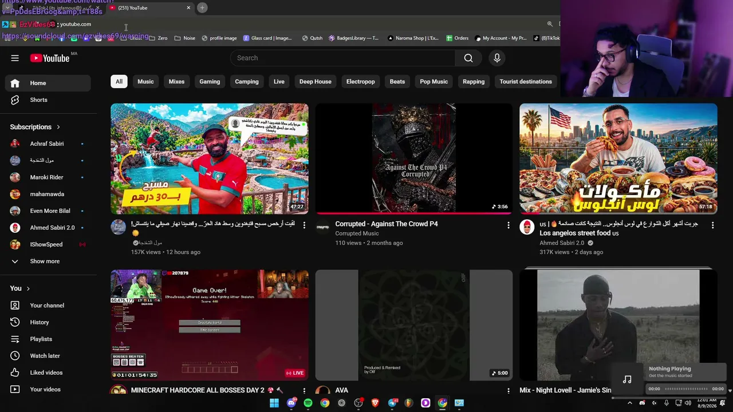Open options menu for the 47:27 waterpark video
The height and width of the screenshot is (412, 733).
(304, 225)
